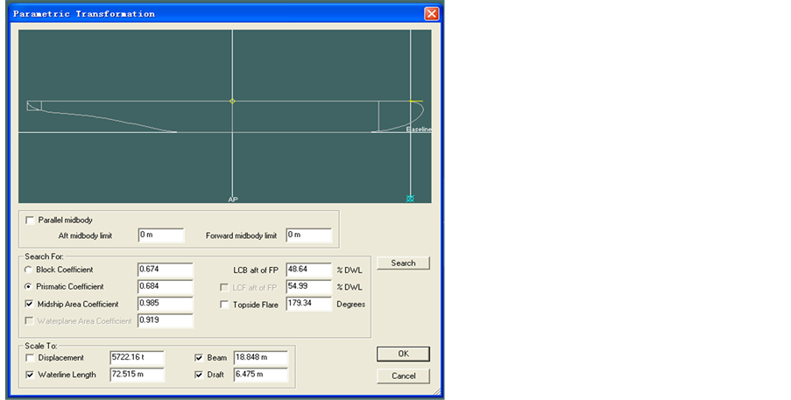Click the Forward midbody limit field
791x400 pixels.
pyautogui.click(x=308, y=235)
